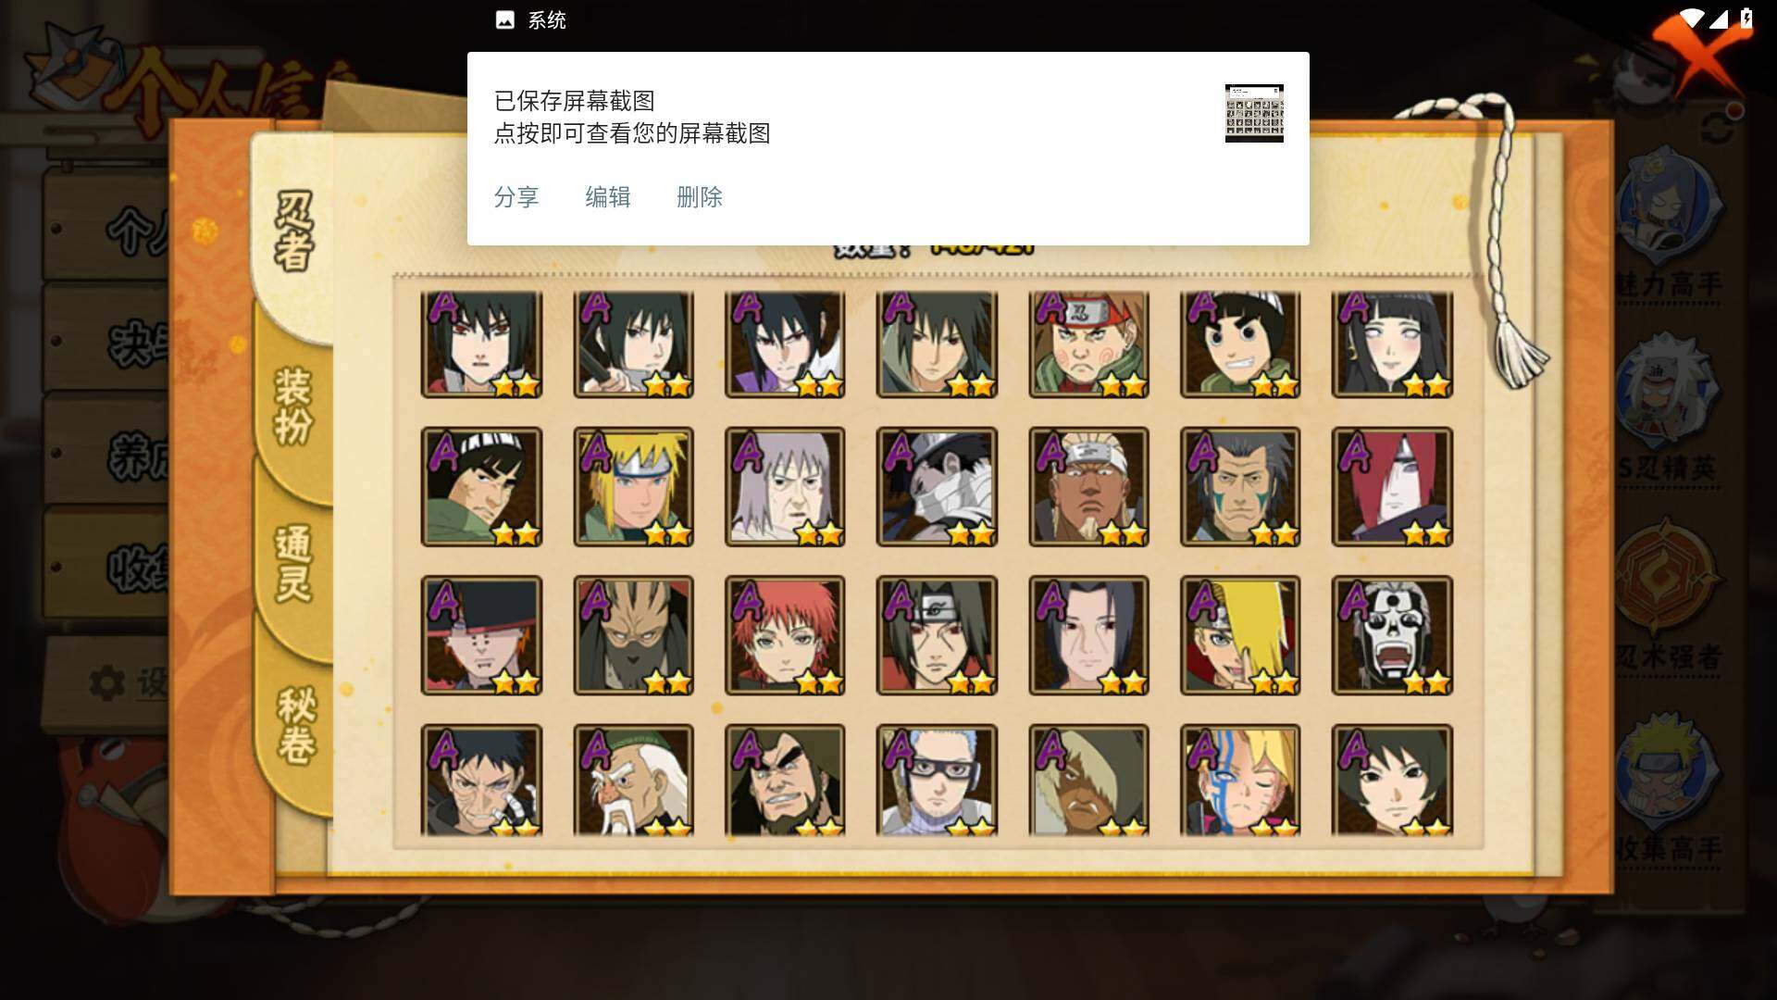
Task: Select the Hidan skull-face ninja portrait
Action: pyautogui.click(x=1392, y=635)
